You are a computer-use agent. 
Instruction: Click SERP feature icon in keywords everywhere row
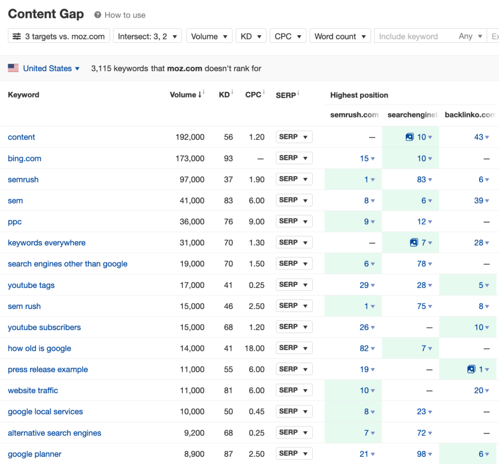(414, 242)
